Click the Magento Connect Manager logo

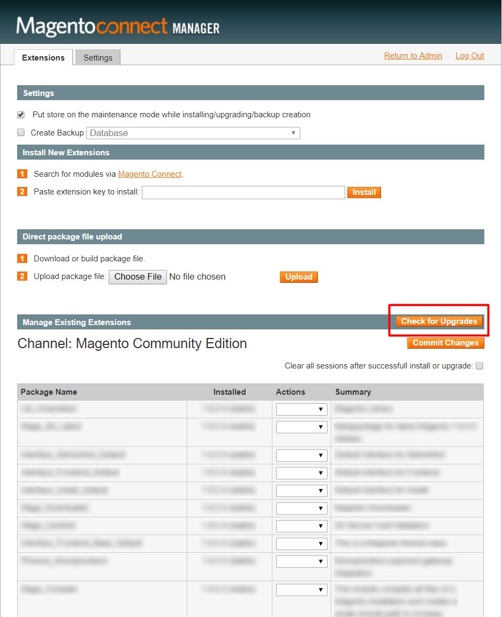118,27
